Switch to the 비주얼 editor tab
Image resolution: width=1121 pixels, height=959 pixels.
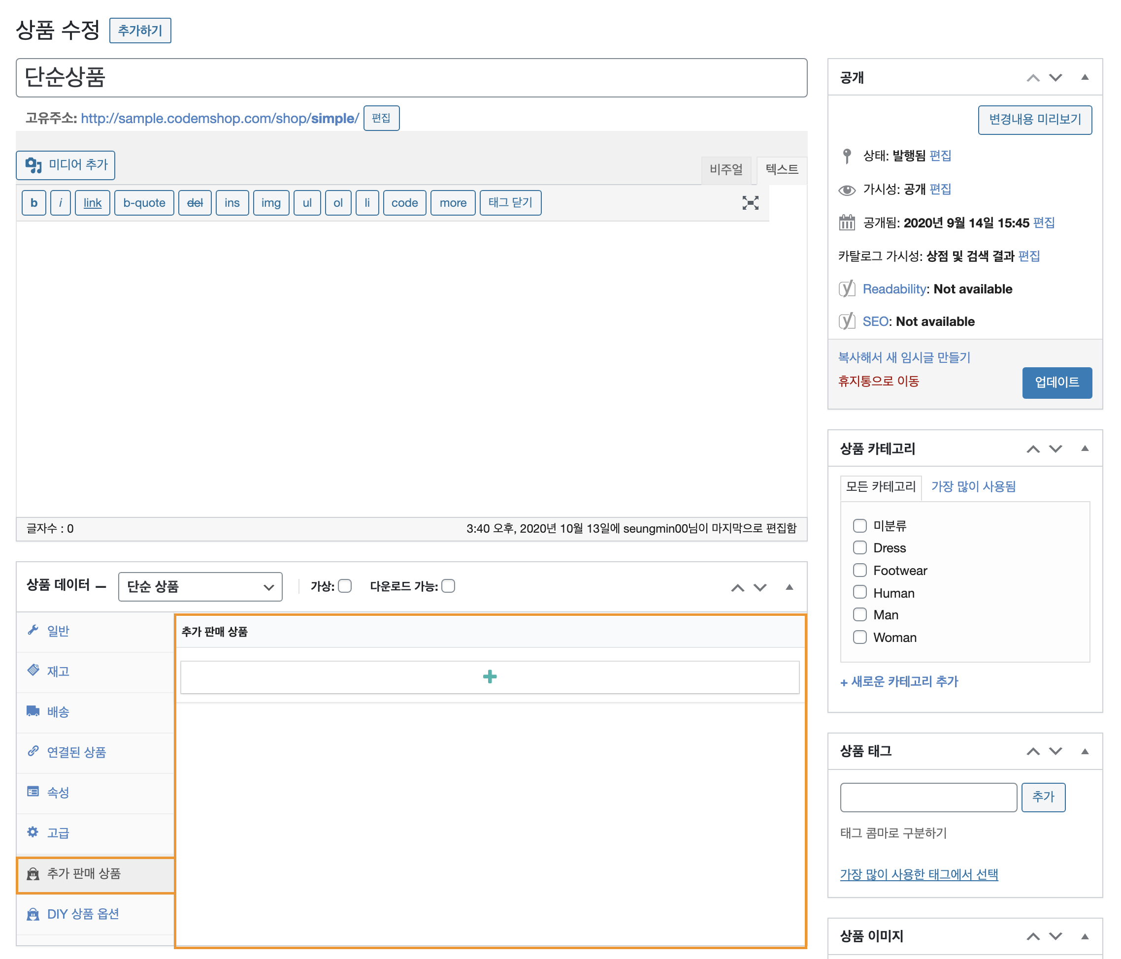point(726,170)
